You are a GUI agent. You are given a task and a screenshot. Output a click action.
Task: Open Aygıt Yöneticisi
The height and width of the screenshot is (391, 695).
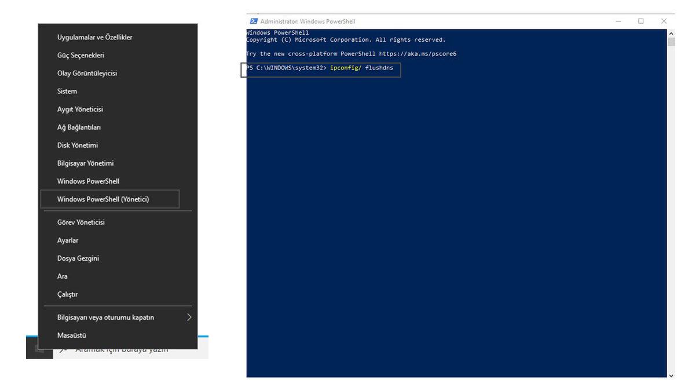pos(80,109)
